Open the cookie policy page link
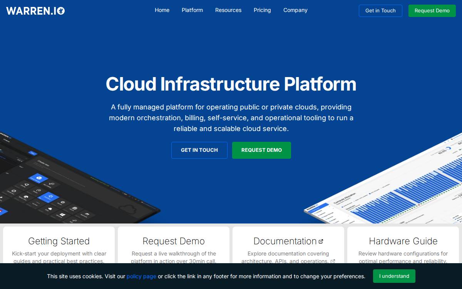 tap(141, 276)
